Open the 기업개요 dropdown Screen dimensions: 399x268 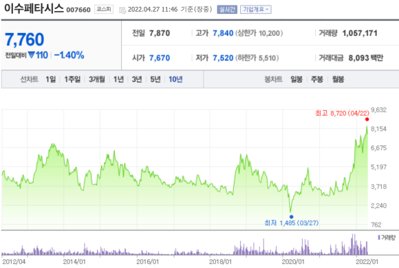tap(255, 10)
